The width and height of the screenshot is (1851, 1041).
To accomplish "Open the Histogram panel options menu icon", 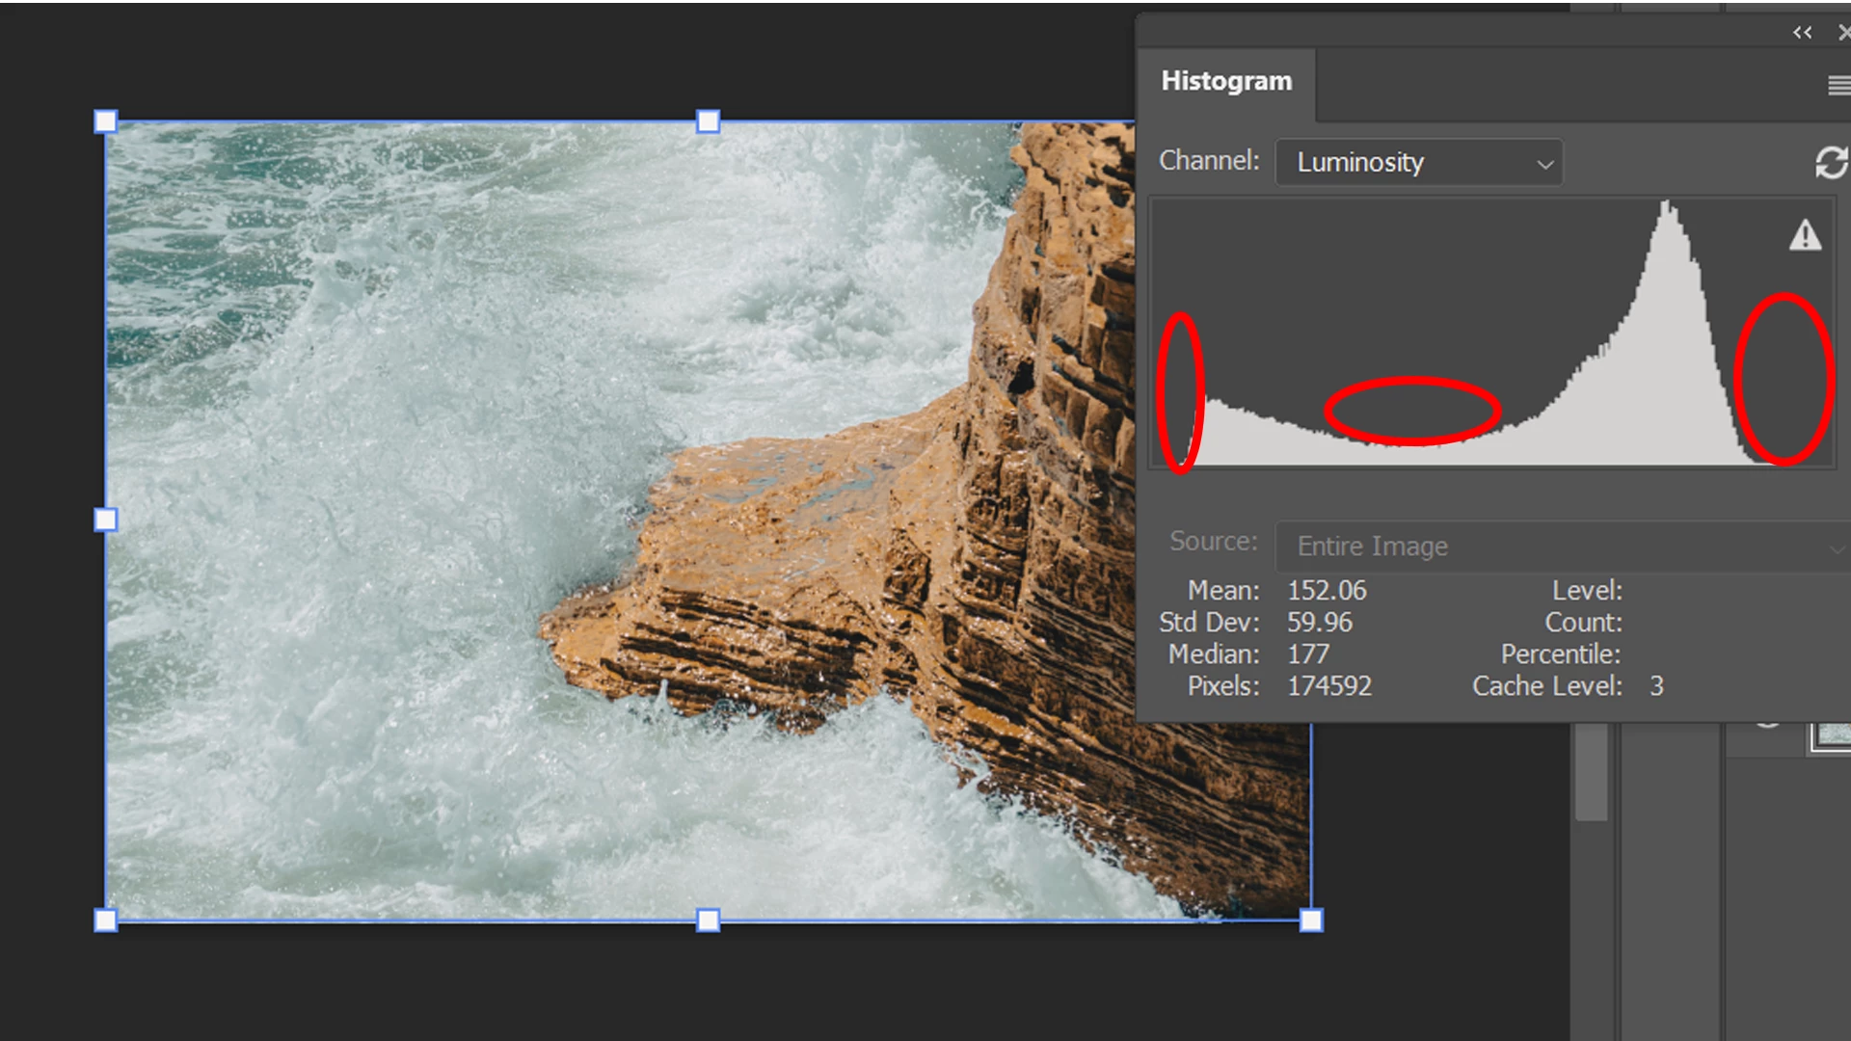I will (x=1838, y=86).
